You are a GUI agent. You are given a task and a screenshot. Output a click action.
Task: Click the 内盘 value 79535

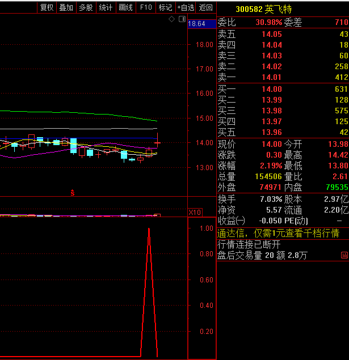(x=337, y=187)
